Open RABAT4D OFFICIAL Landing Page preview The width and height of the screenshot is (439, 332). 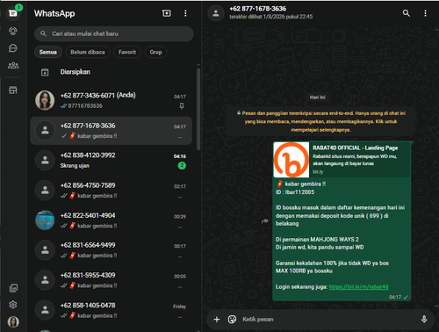[342, 160]
